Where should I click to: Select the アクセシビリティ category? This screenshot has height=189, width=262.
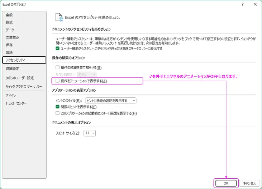pos(24,60)
